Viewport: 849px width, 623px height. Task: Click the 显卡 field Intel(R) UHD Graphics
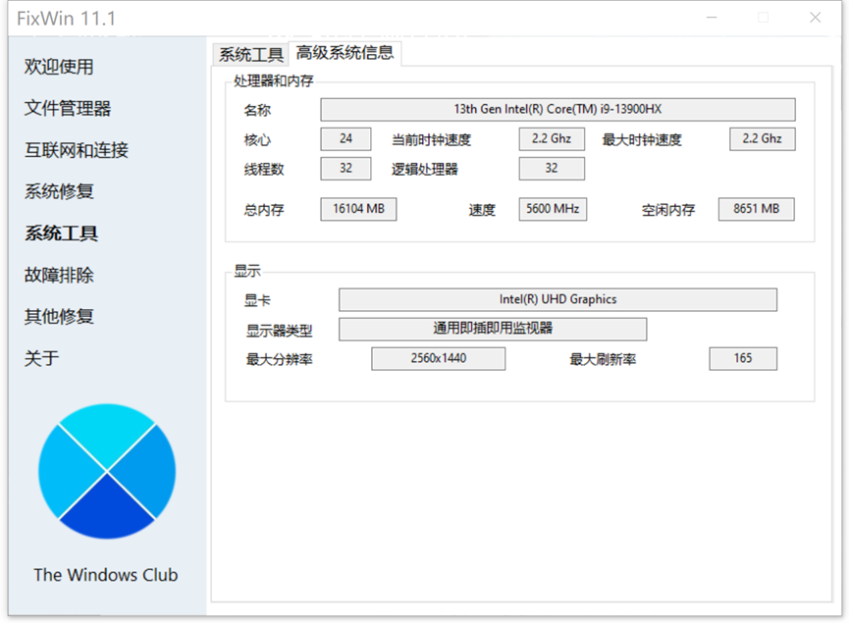557,299
